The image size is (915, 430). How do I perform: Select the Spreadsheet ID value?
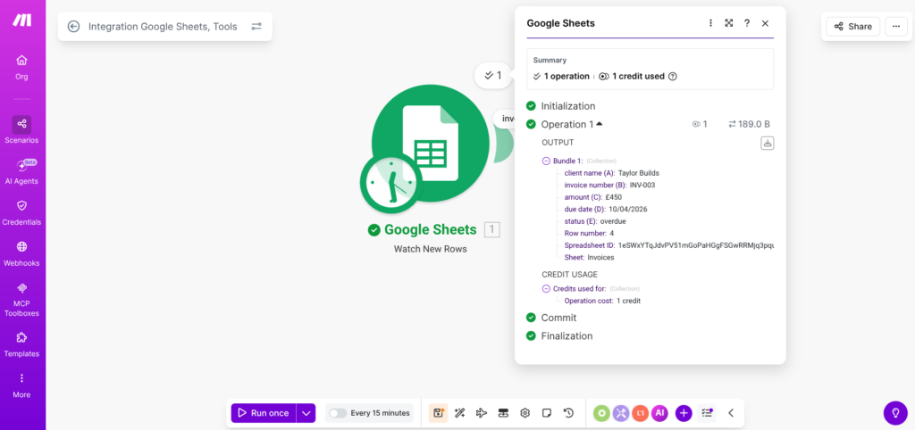696,244
